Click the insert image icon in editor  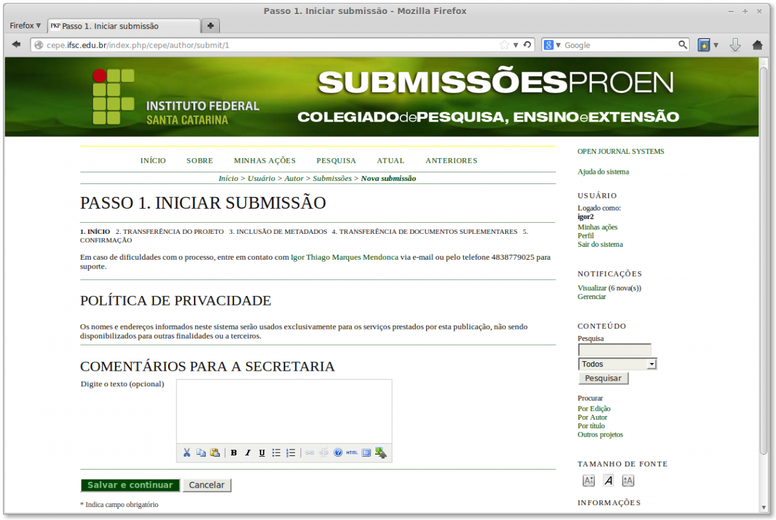click(x=380, y=453)
